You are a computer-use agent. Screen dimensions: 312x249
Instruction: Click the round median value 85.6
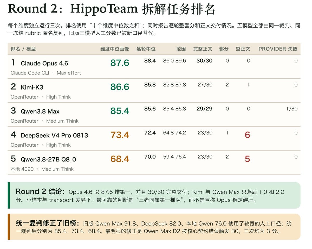(150, 109)
